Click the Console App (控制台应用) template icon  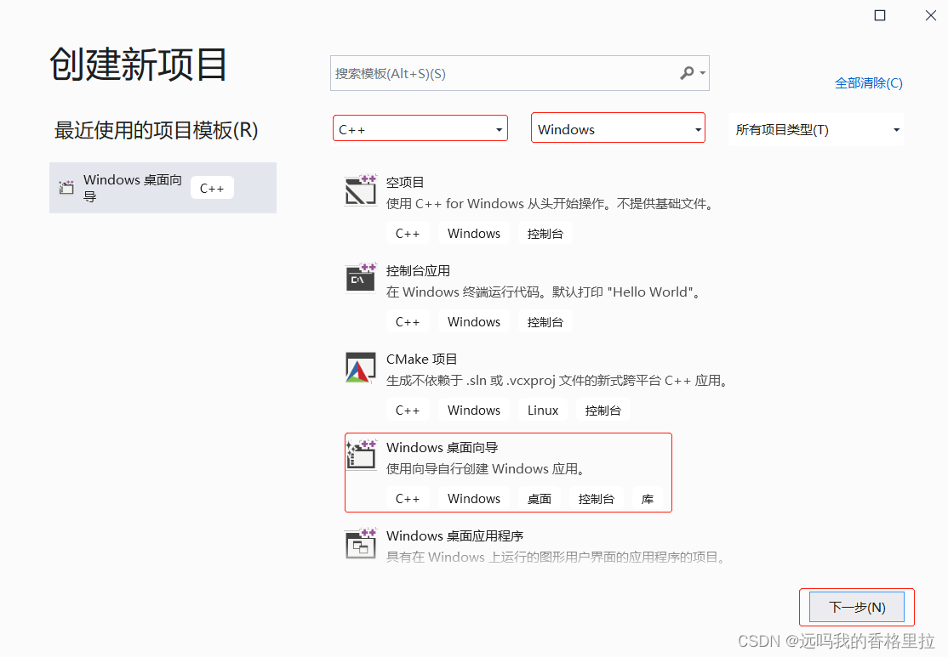coord(360,279)
